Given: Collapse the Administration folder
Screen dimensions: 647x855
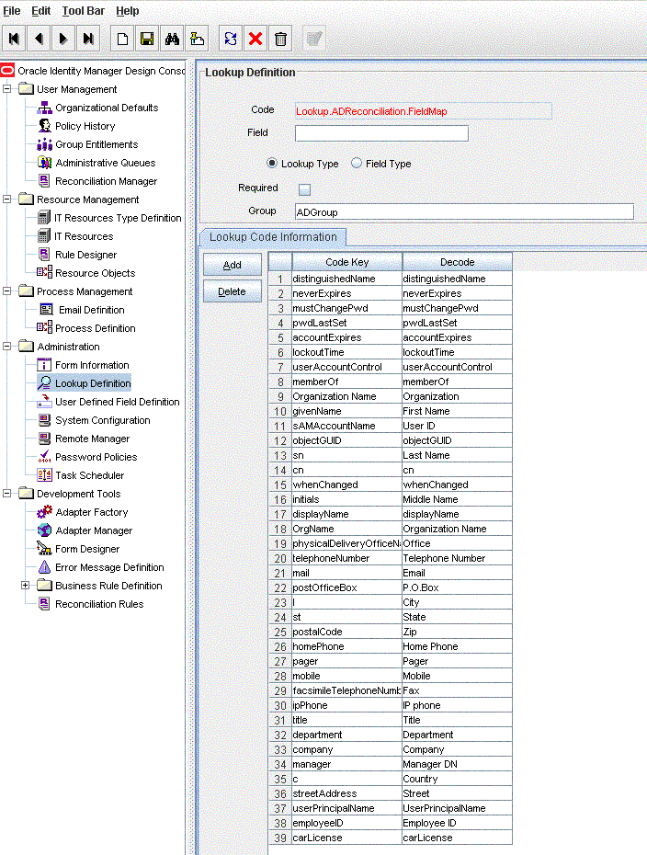Looking at the screenshot, I should click(x=7, y=347).
